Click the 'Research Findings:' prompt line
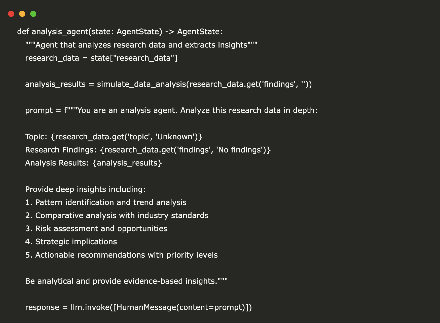This screenshot has width=440, height=323. [148, 150]
